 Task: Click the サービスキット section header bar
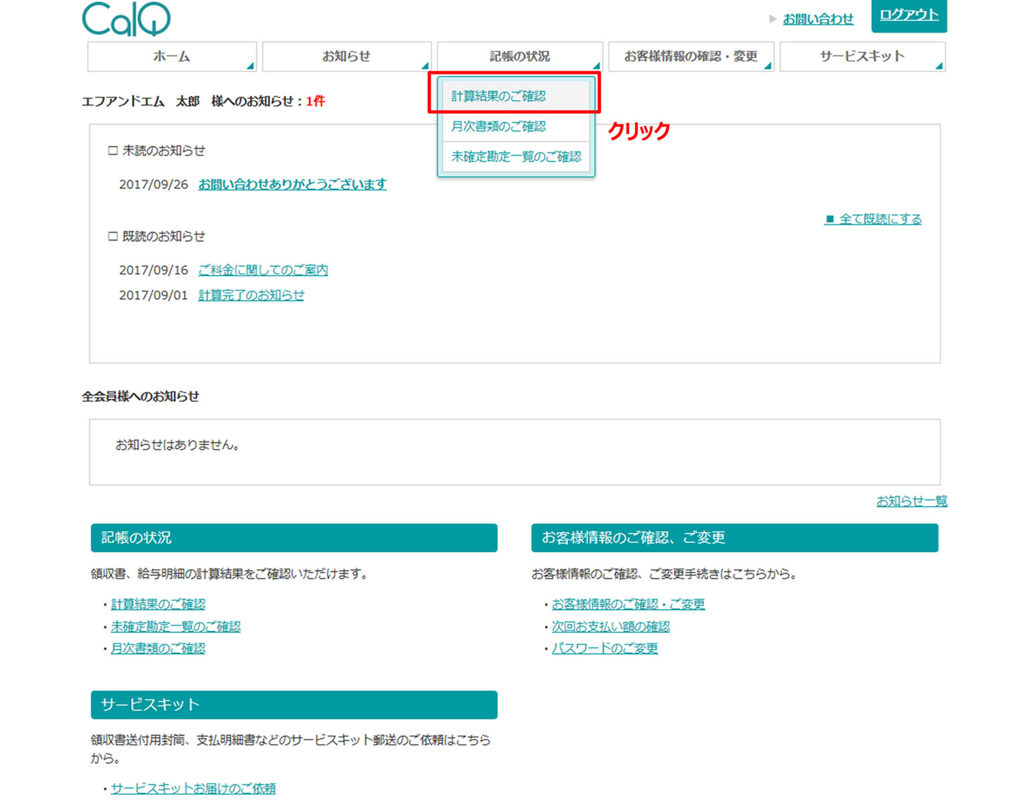294,705
